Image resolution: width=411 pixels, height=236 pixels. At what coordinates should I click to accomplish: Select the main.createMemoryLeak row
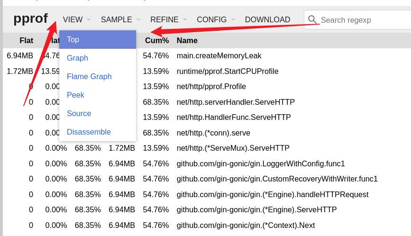click(219, 55)
